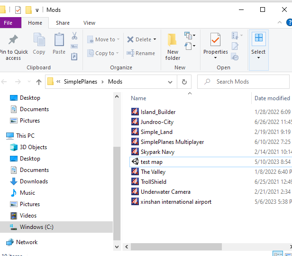Click the Copy path icon

(x=74, y=46)
